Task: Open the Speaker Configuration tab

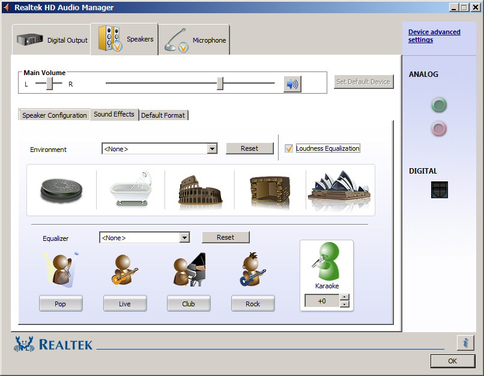Action: pos(54,115)
